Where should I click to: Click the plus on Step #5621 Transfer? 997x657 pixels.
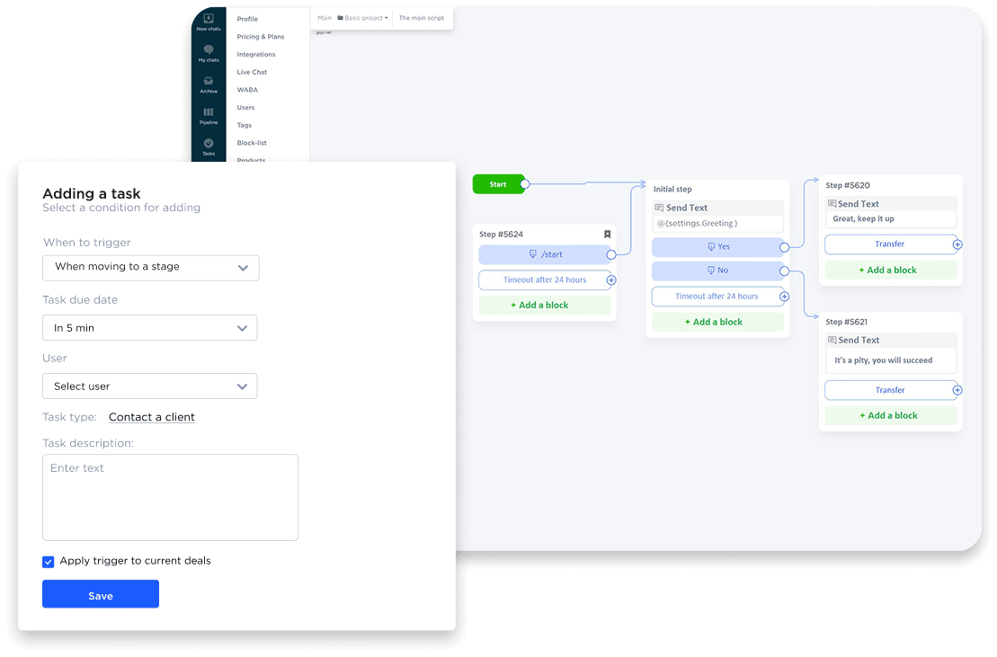957,390
